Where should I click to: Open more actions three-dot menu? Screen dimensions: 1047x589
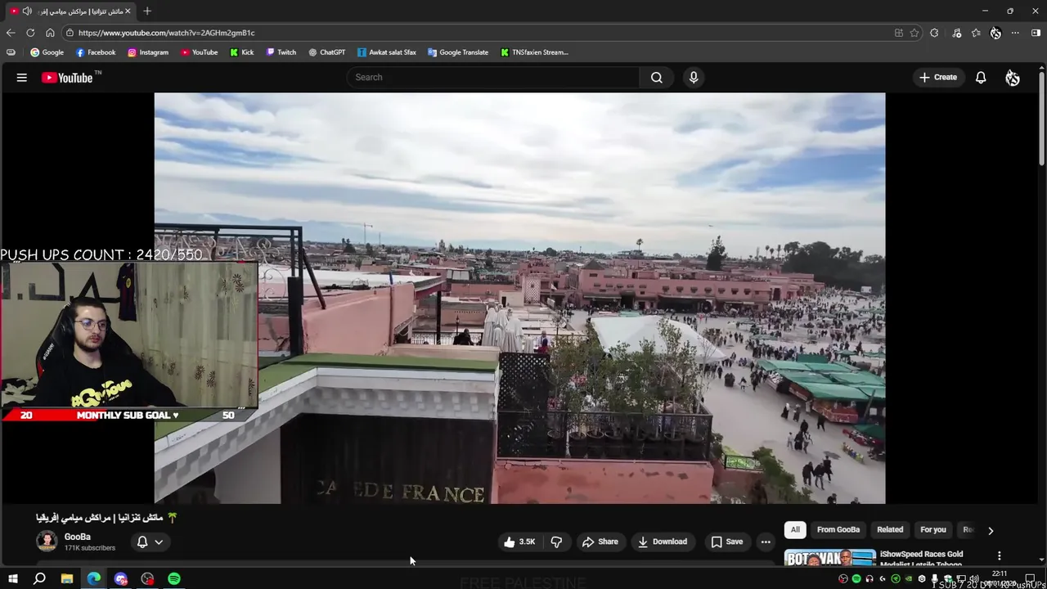coord(766,542)
